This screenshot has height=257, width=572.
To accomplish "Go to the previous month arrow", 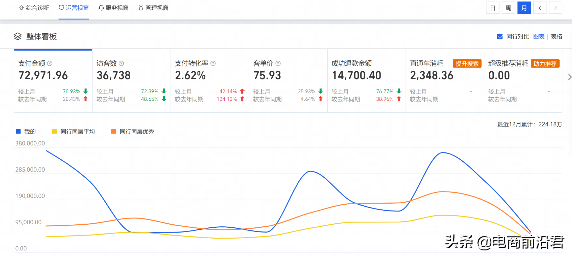I will coord(540,8).
